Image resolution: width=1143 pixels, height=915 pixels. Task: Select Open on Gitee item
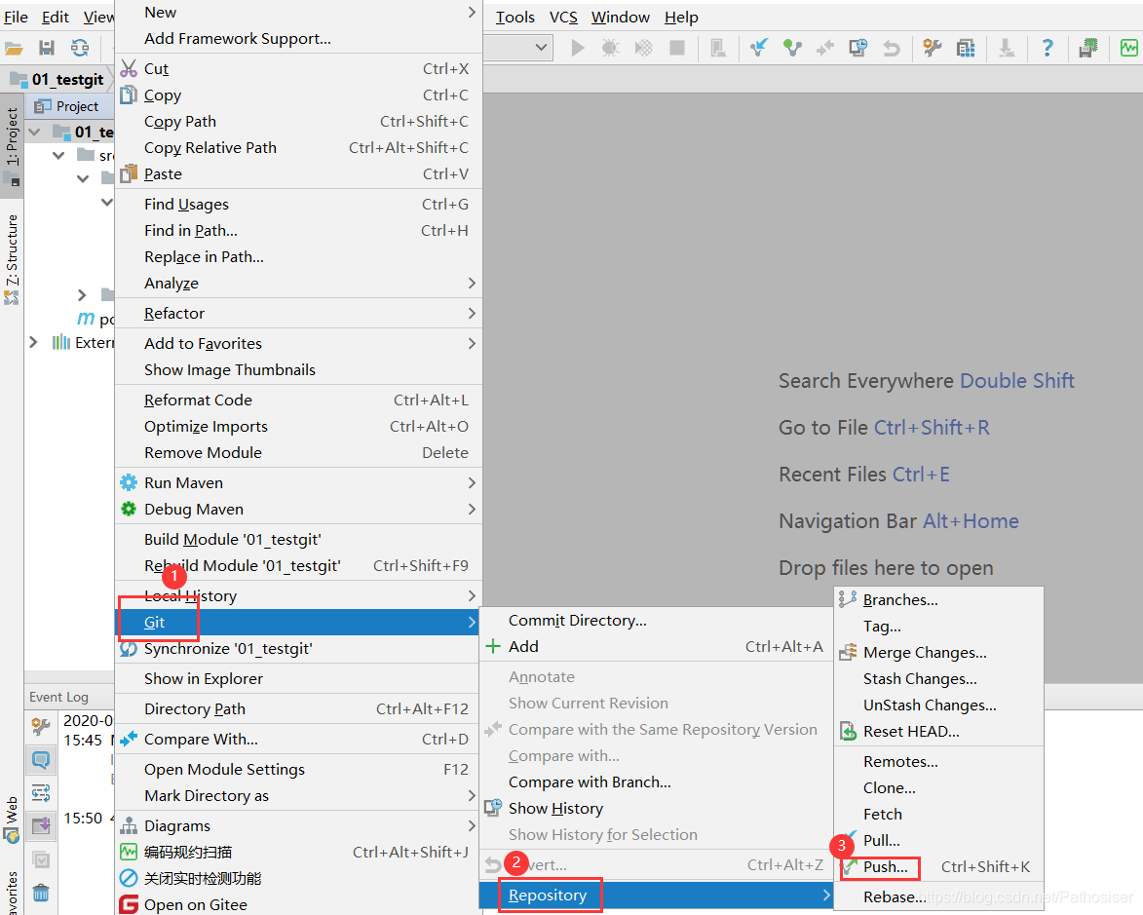[298, 905]
